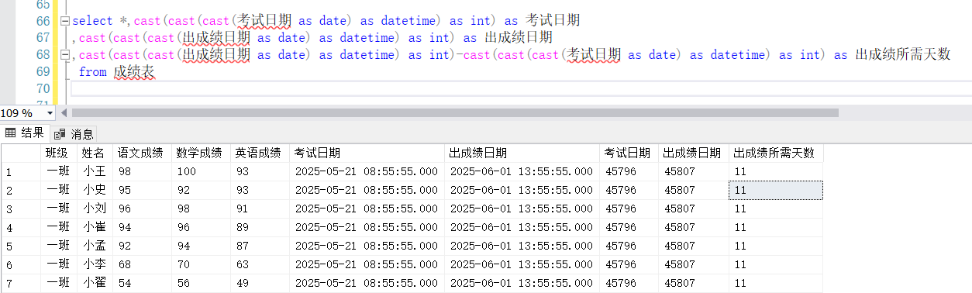Select 考试日期 header beside 英语成绩 column

click(367, 153)
